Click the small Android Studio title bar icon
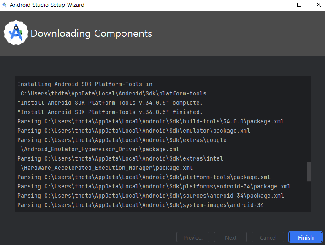This screenshot has width=325, height=245. [4, 5]
